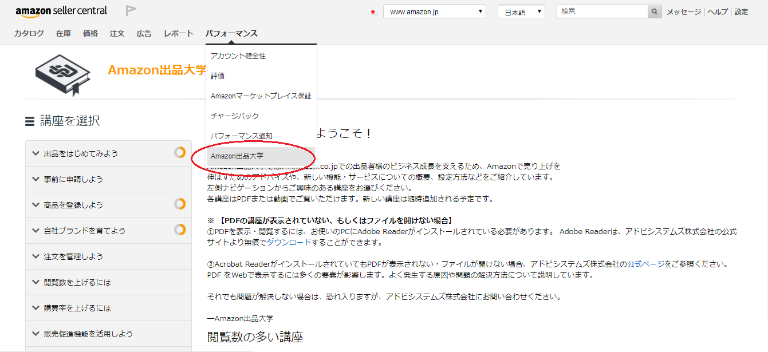Click progress ring for 商品を登録しよう
Screen dimensions: 768x352
coord(180,204)
